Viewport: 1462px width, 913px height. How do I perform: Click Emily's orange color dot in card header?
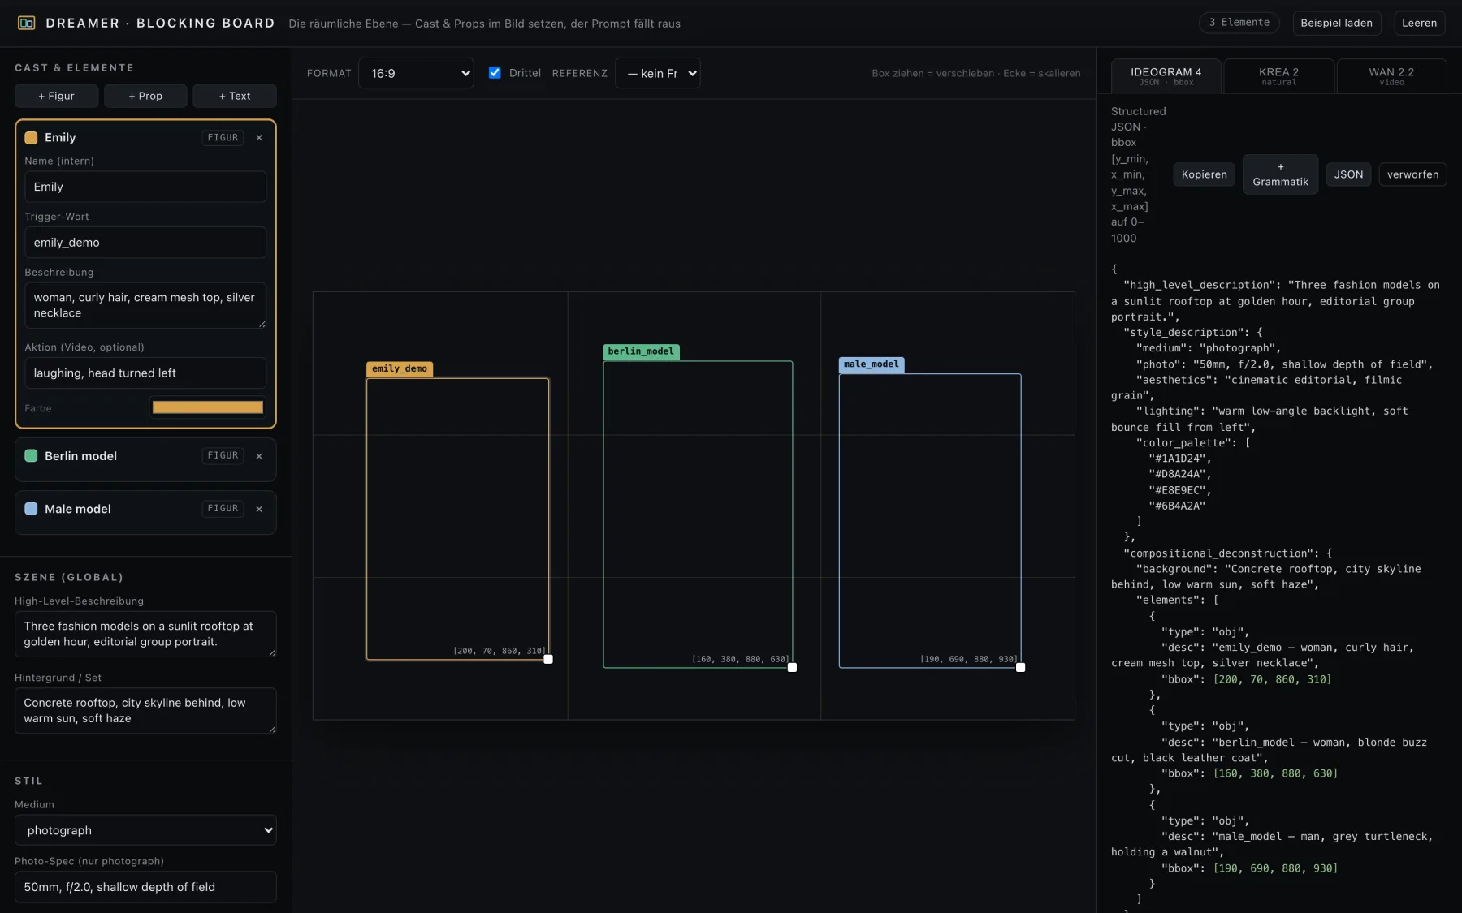point(31,138)
